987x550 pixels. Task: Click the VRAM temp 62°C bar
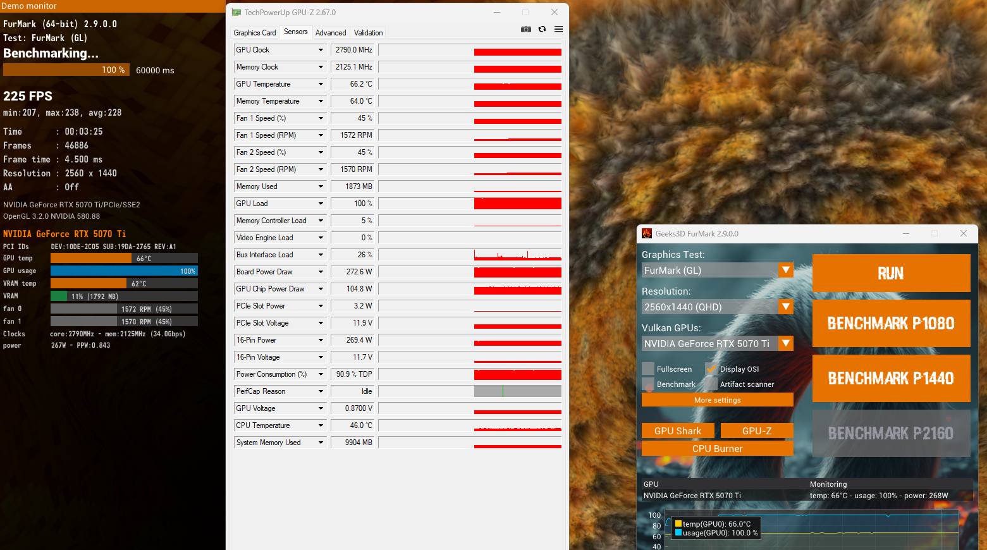124,283
